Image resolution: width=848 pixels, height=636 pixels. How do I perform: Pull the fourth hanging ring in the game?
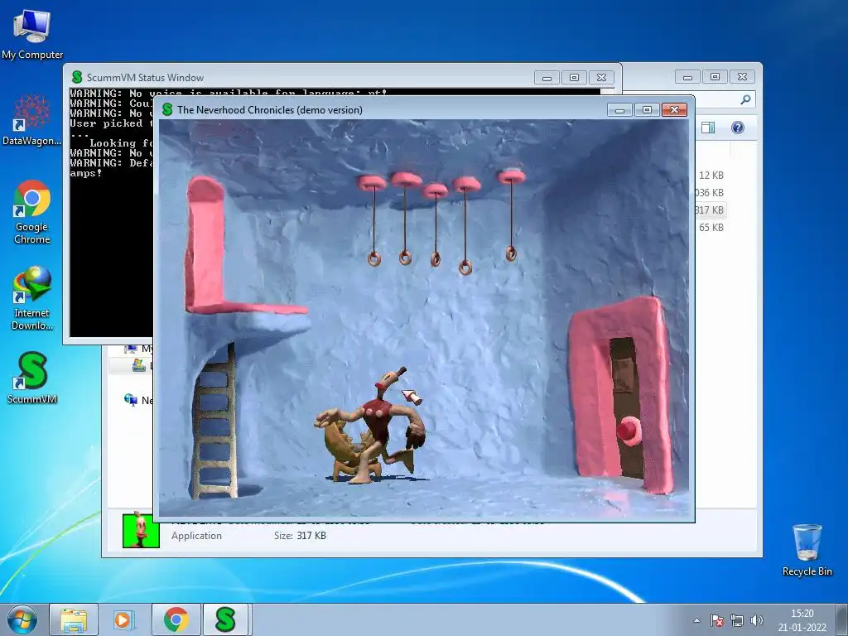click(x=465, y=267)
